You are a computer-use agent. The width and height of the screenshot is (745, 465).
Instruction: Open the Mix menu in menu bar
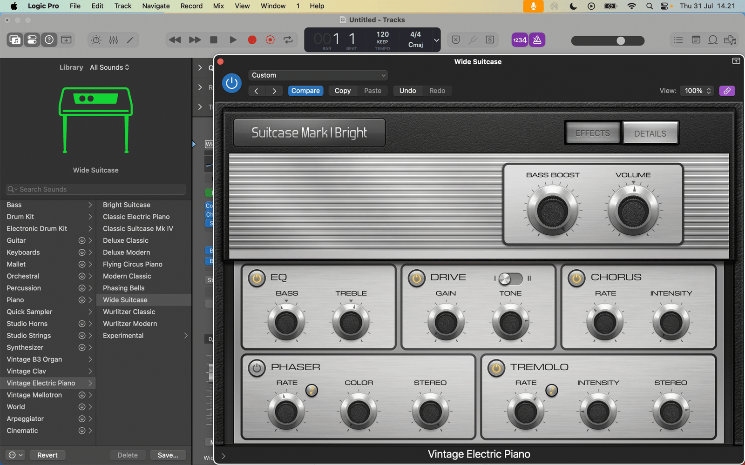tap(218, 6)
